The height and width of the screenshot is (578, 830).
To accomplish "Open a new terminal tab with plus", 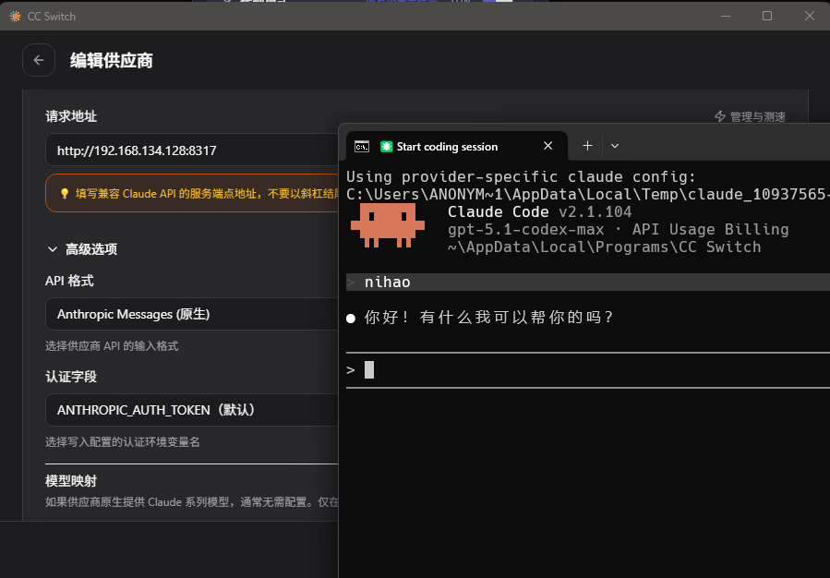I will pyautogui.click(x=587, y=146).
